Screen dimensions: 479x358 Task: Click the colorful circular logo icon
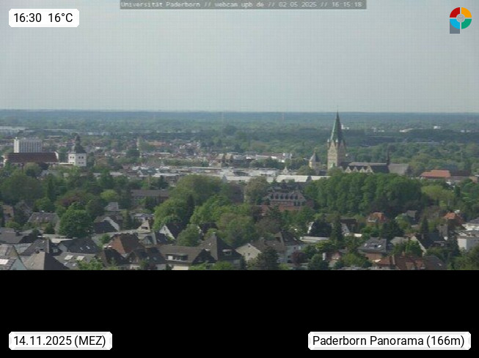click(x=460, y=20)
